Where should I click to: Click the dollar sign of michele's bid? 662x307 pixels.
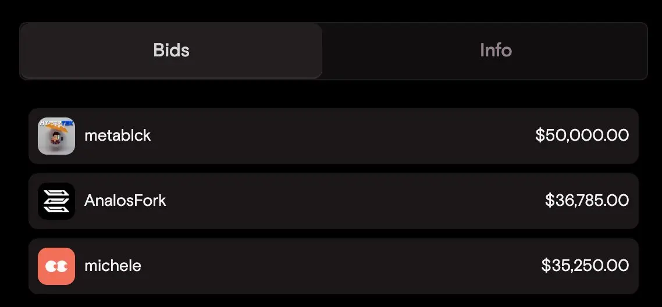pos(546,266)
